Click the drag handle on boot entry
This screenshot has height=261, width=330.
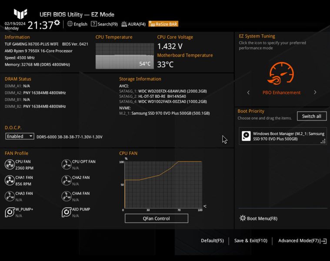tap(323, 141)
